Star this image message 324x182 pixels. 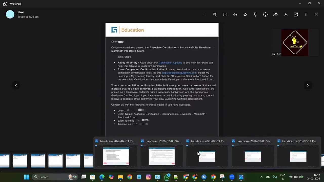coord(245,15)
